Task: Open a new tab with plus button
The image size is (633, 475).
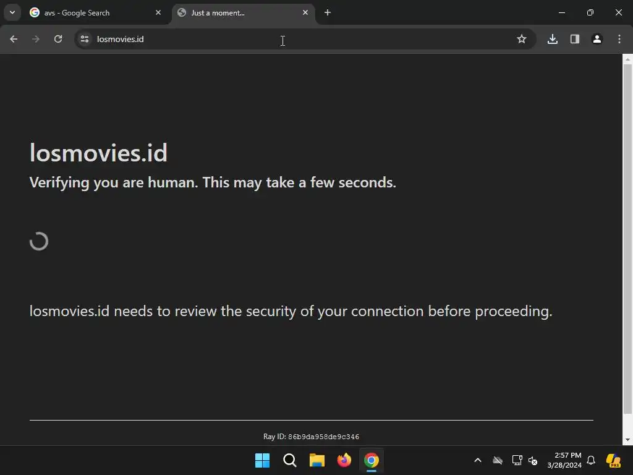Action: click(x=328, y=12)
